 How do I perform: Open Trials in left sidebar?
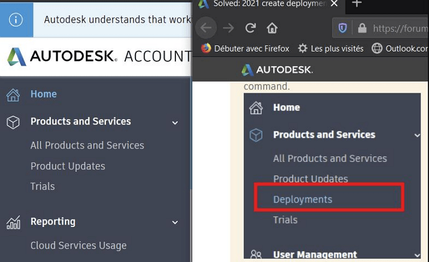pos(43,187)
